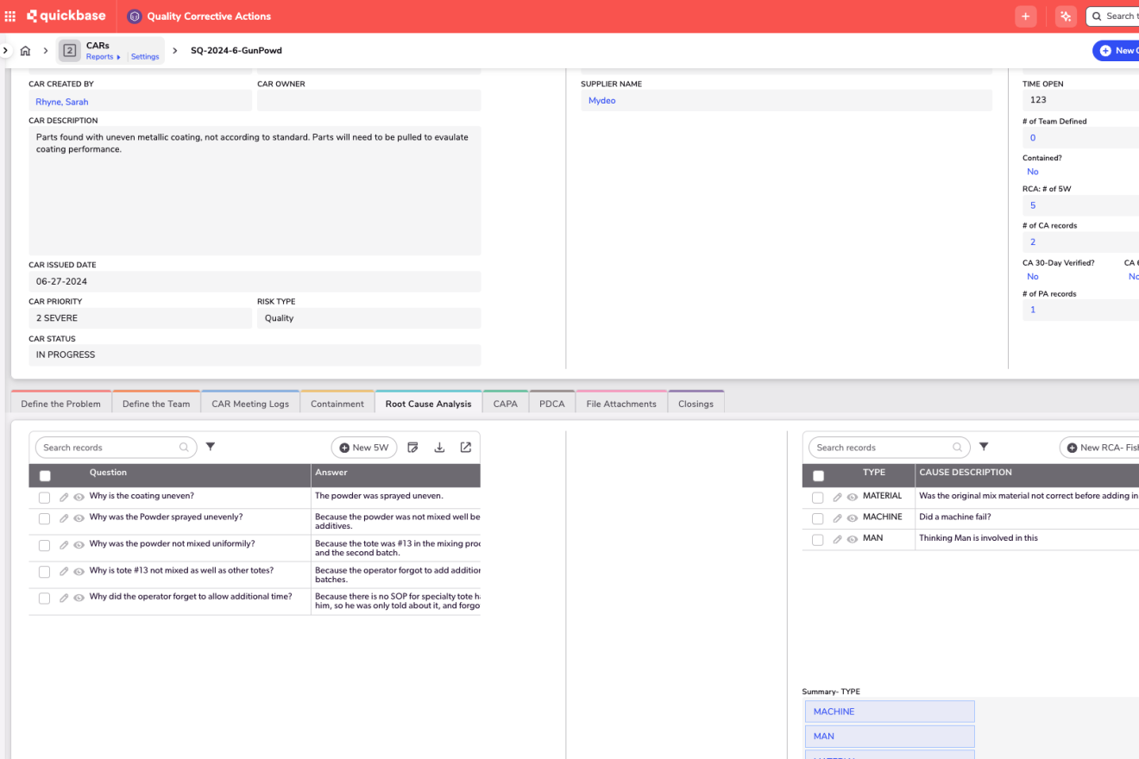Edit the 'Why is the coating uneven?' record
The image size is (1139, 759).
click(x=64, y=497)
